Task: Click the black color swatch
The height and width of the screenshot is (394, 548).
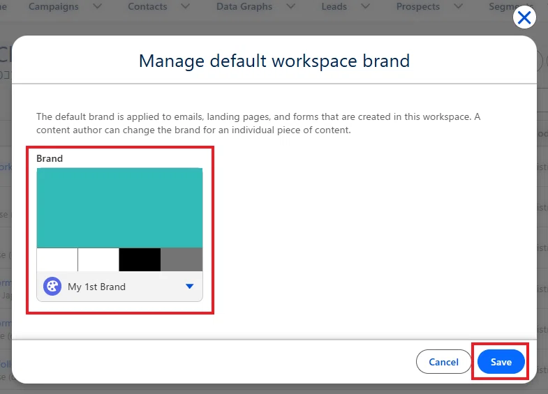Action: [140, 259]
